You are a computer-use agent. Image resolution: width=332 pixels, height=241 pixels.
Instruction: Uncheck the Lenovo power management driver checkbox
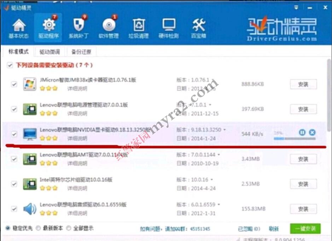click(x=14, y=109)
